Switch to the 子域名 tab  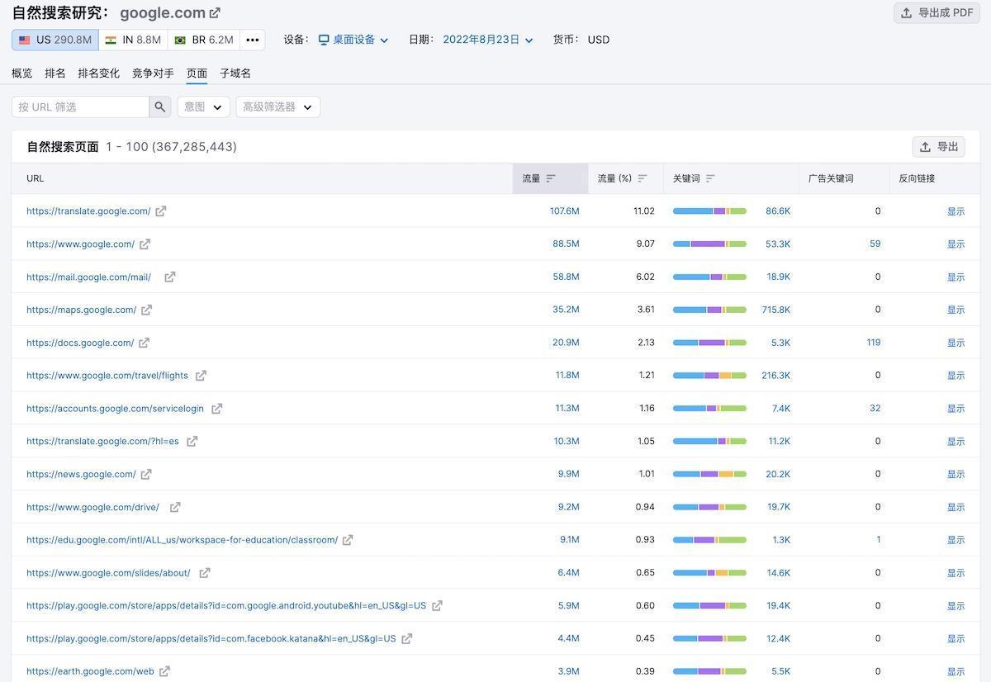click(235, 73)
